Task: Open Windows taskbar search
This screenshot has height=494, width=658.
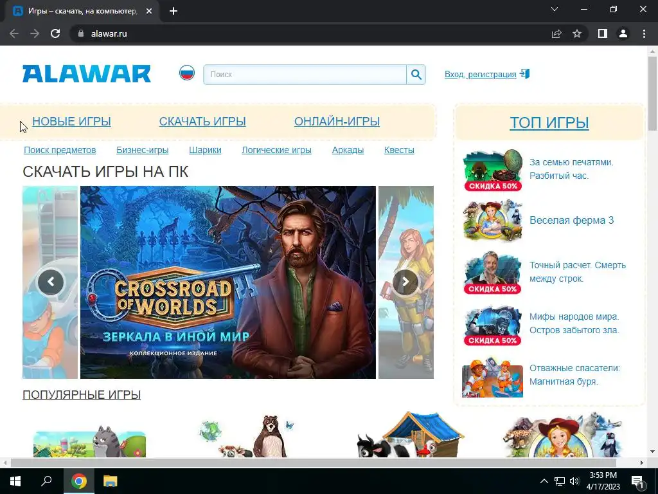Action: click(x=46, y=481)
